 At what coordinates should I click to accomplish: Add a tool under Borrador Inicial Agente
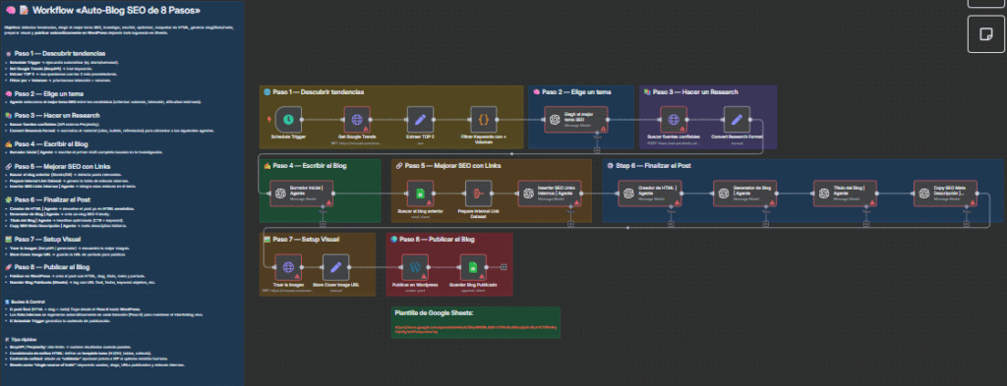[323, 224]
